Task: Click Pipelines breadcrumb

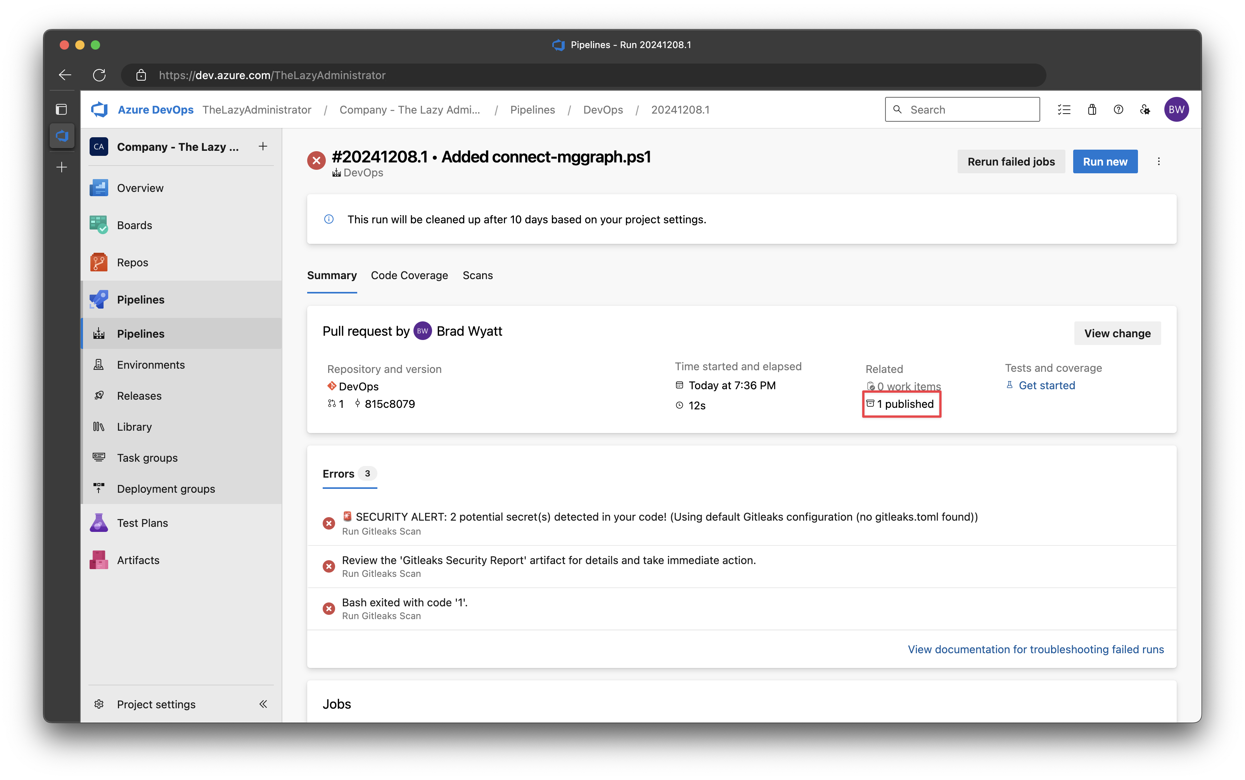Action: tap(533, 110)
